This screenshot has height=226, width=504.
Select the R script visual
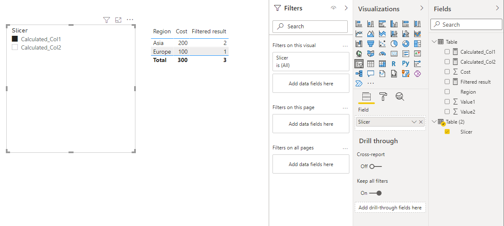tap(394, 64)
